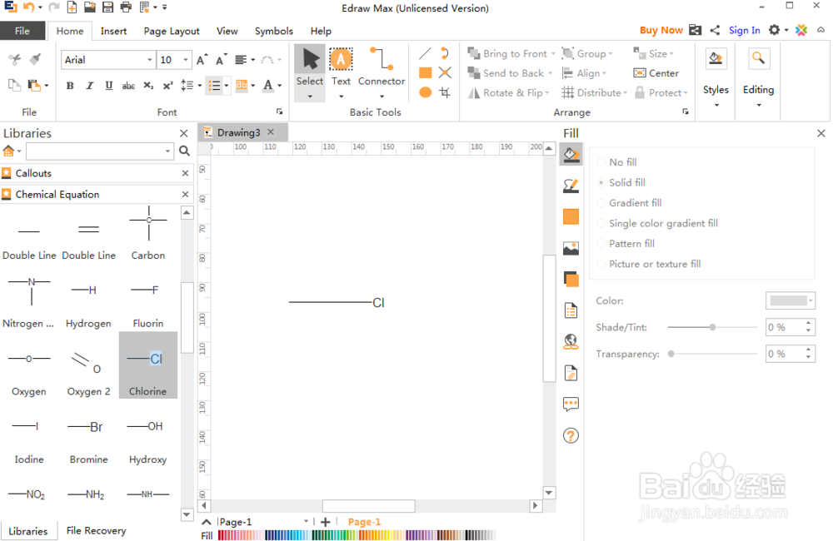The width and height of the screenshot is (833, 541).
Task: Pick the rectangle shape tool
Action: (425, 72)
